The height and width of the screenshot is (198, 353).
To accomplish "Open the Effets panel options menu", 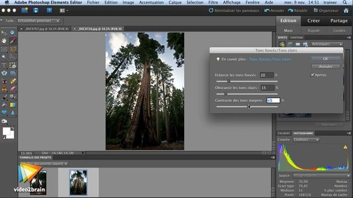I will pyautogui.click(x=349, y=37).
